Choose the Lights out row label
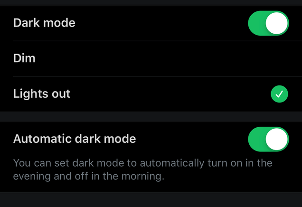The width and height of the screenshot is (302, 207). pyautogui.click(x=42, y=94)
